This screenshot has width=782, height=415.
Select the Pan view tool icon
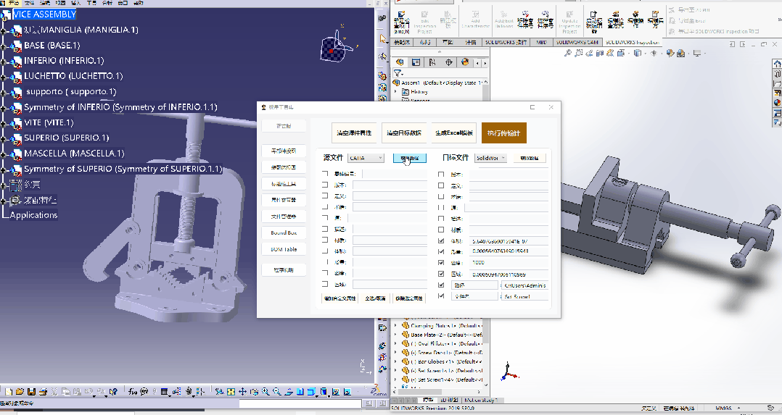pyautogui.click(x=243, y=392)
